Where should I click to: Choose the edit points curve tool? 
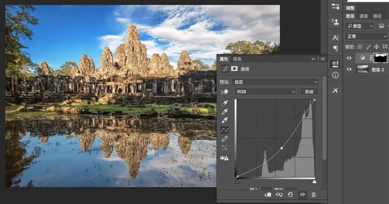pyautogui.click(x=224, y=130)
